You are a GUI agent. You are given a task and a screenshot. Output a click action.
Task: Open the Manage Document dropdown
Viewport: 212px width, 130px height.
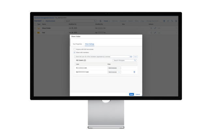tap(153, 21)
